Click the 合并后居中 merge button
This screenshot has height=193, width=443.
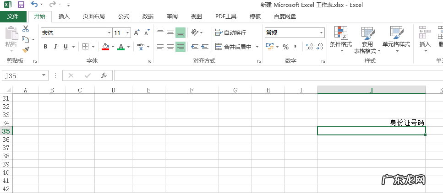[234, 47]
